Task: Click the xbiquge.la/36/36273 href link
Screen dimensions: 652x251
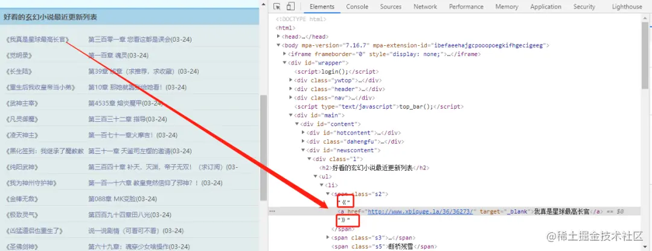Action: pyautogui.click(x=420, y=212)
